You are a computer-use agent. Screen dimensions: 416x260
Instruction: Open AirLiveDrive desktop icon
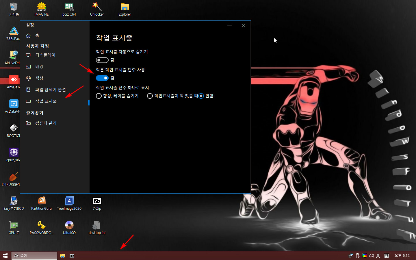click(12, 58)
